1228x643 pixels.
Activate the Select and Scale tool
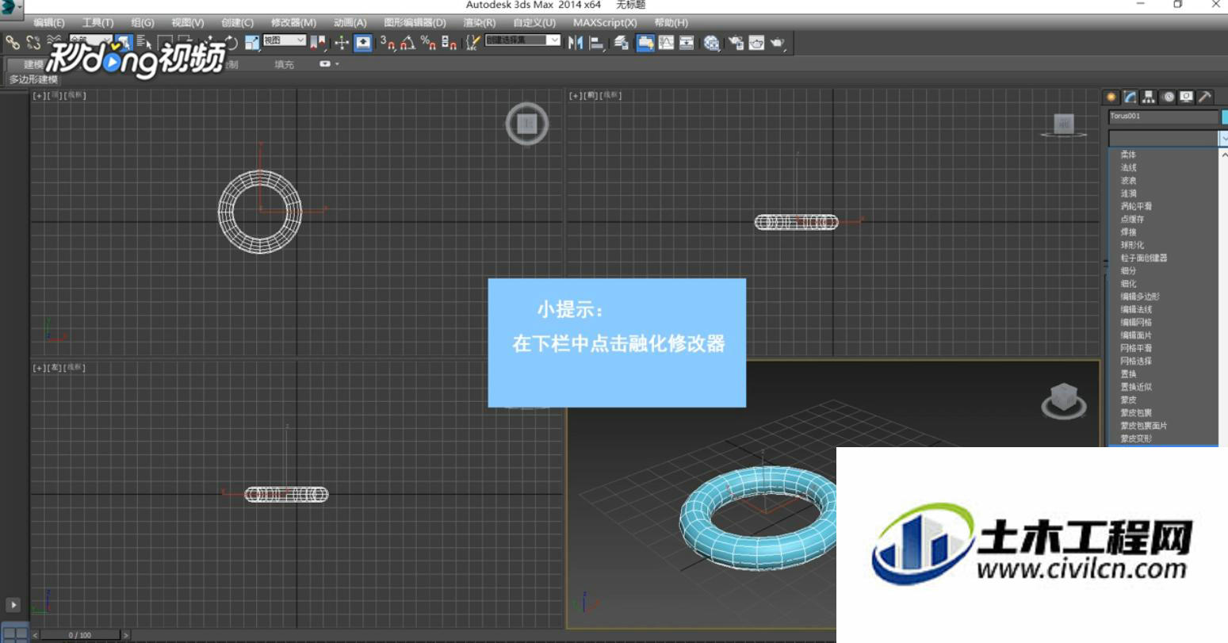click(x=252, y=43)
